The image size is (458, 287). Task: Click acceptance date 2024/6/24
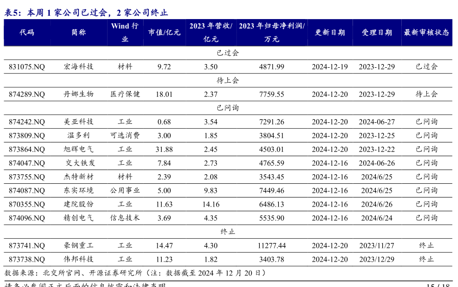pyautogui.click(x=377, y=218)
